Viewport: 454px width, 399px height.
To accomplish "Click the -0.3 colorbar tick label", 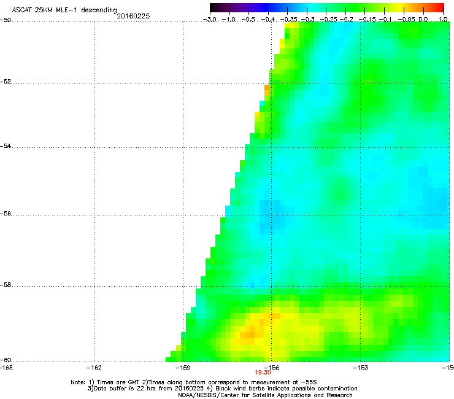I will (x=307, y=20).
